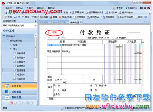Open the 视图(V) menu
The height and width of the screenshot is (112, 153).
click(19, 8)
